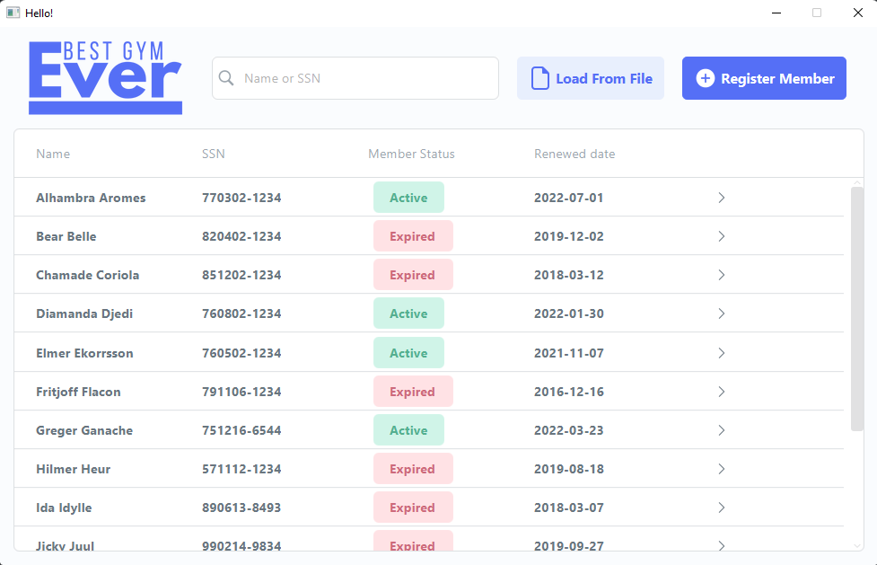Click the Expired status badge for Bear Belle
877x565 pixels.
click(413, 235)
